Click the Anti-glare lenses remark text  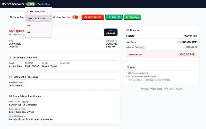pos(31,119)
